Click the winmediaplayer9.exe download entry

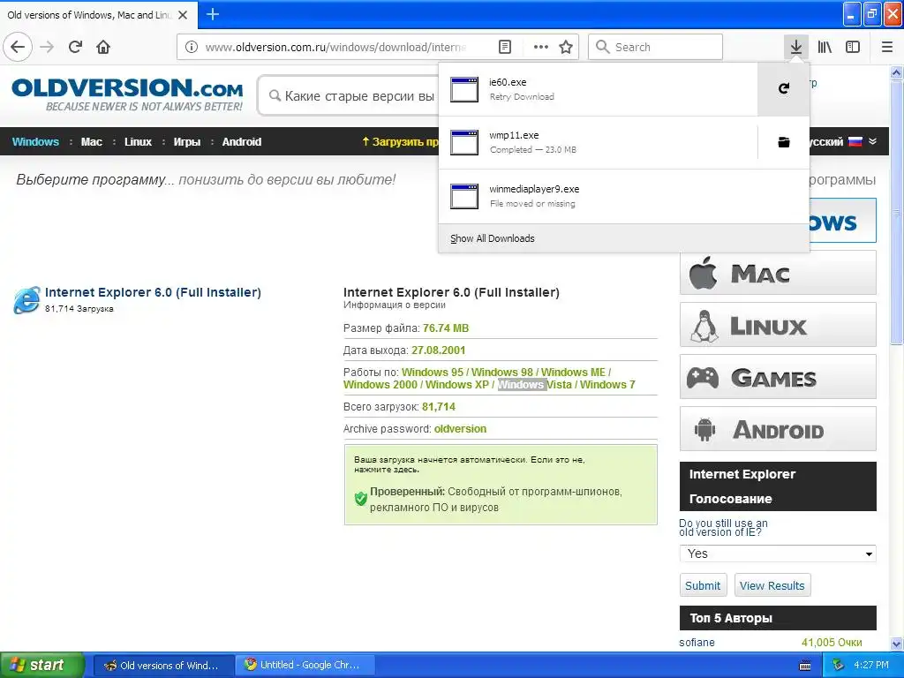coord(624,196)
